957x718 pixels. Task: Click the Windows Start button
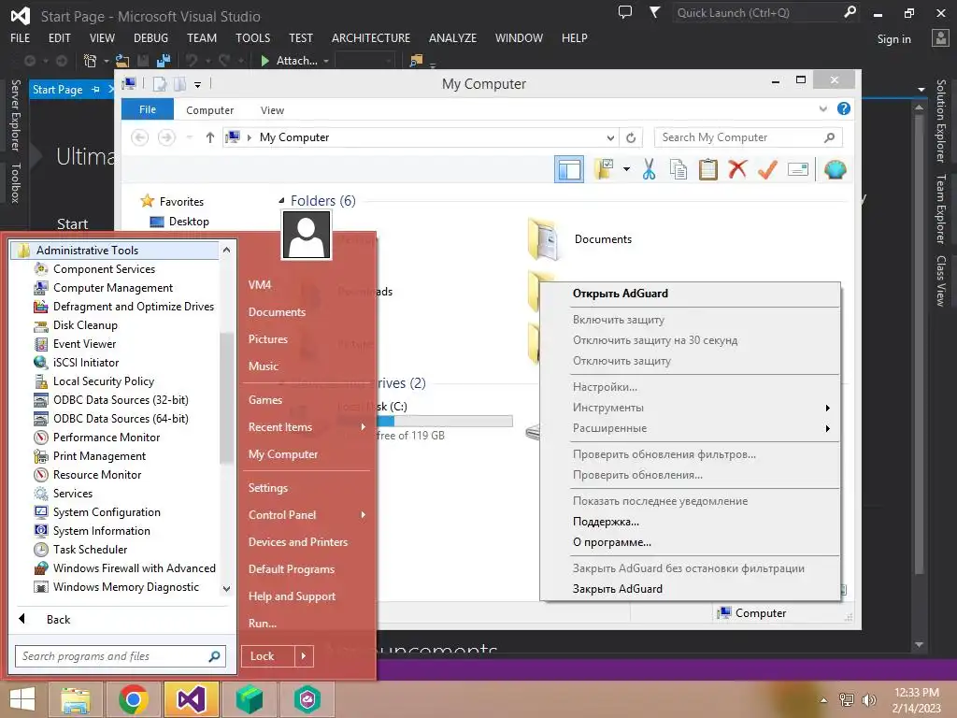(22, 699)
